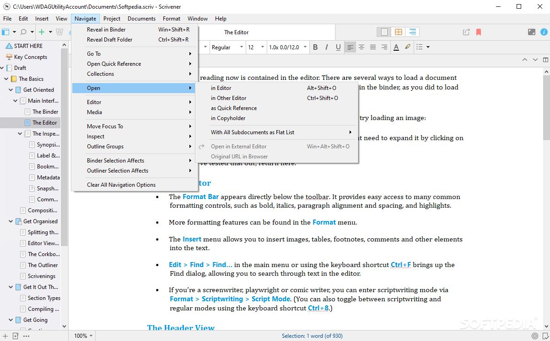The height and width of the screenshot is (341, 550).
Task: Switch to Document view mode
Action: click(x=384, y=32)
